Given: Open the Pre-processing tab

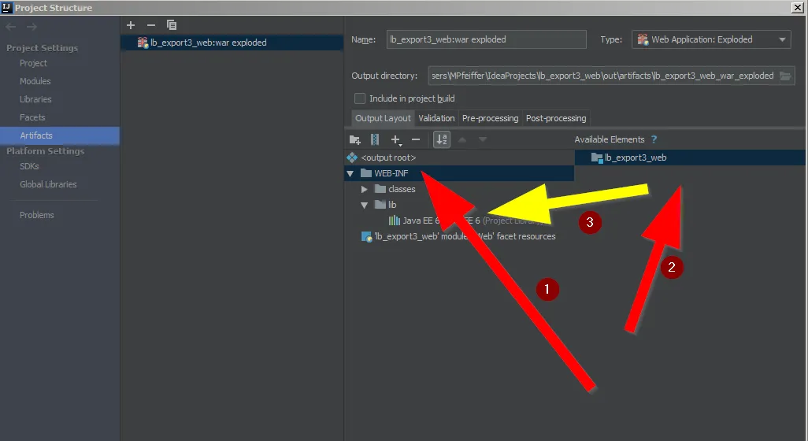Looking at the screenshot, I should pyautogui.click(x=490, y=118).
